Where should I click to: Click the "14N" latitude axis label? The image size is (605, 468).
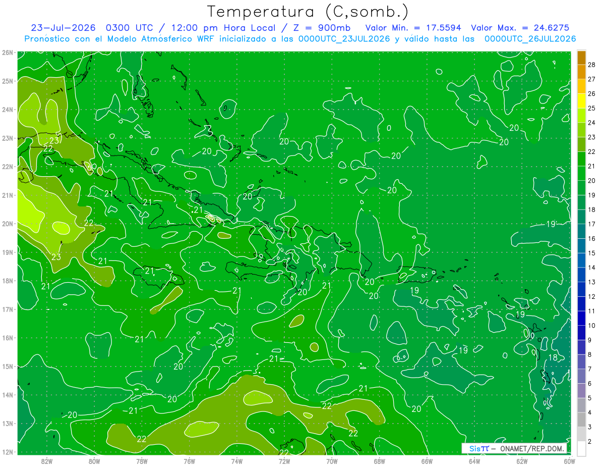[x=7, y=395]
